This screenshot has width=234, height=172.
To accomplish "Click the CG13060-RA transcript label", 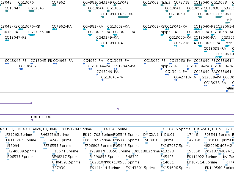I will point(180,38).
